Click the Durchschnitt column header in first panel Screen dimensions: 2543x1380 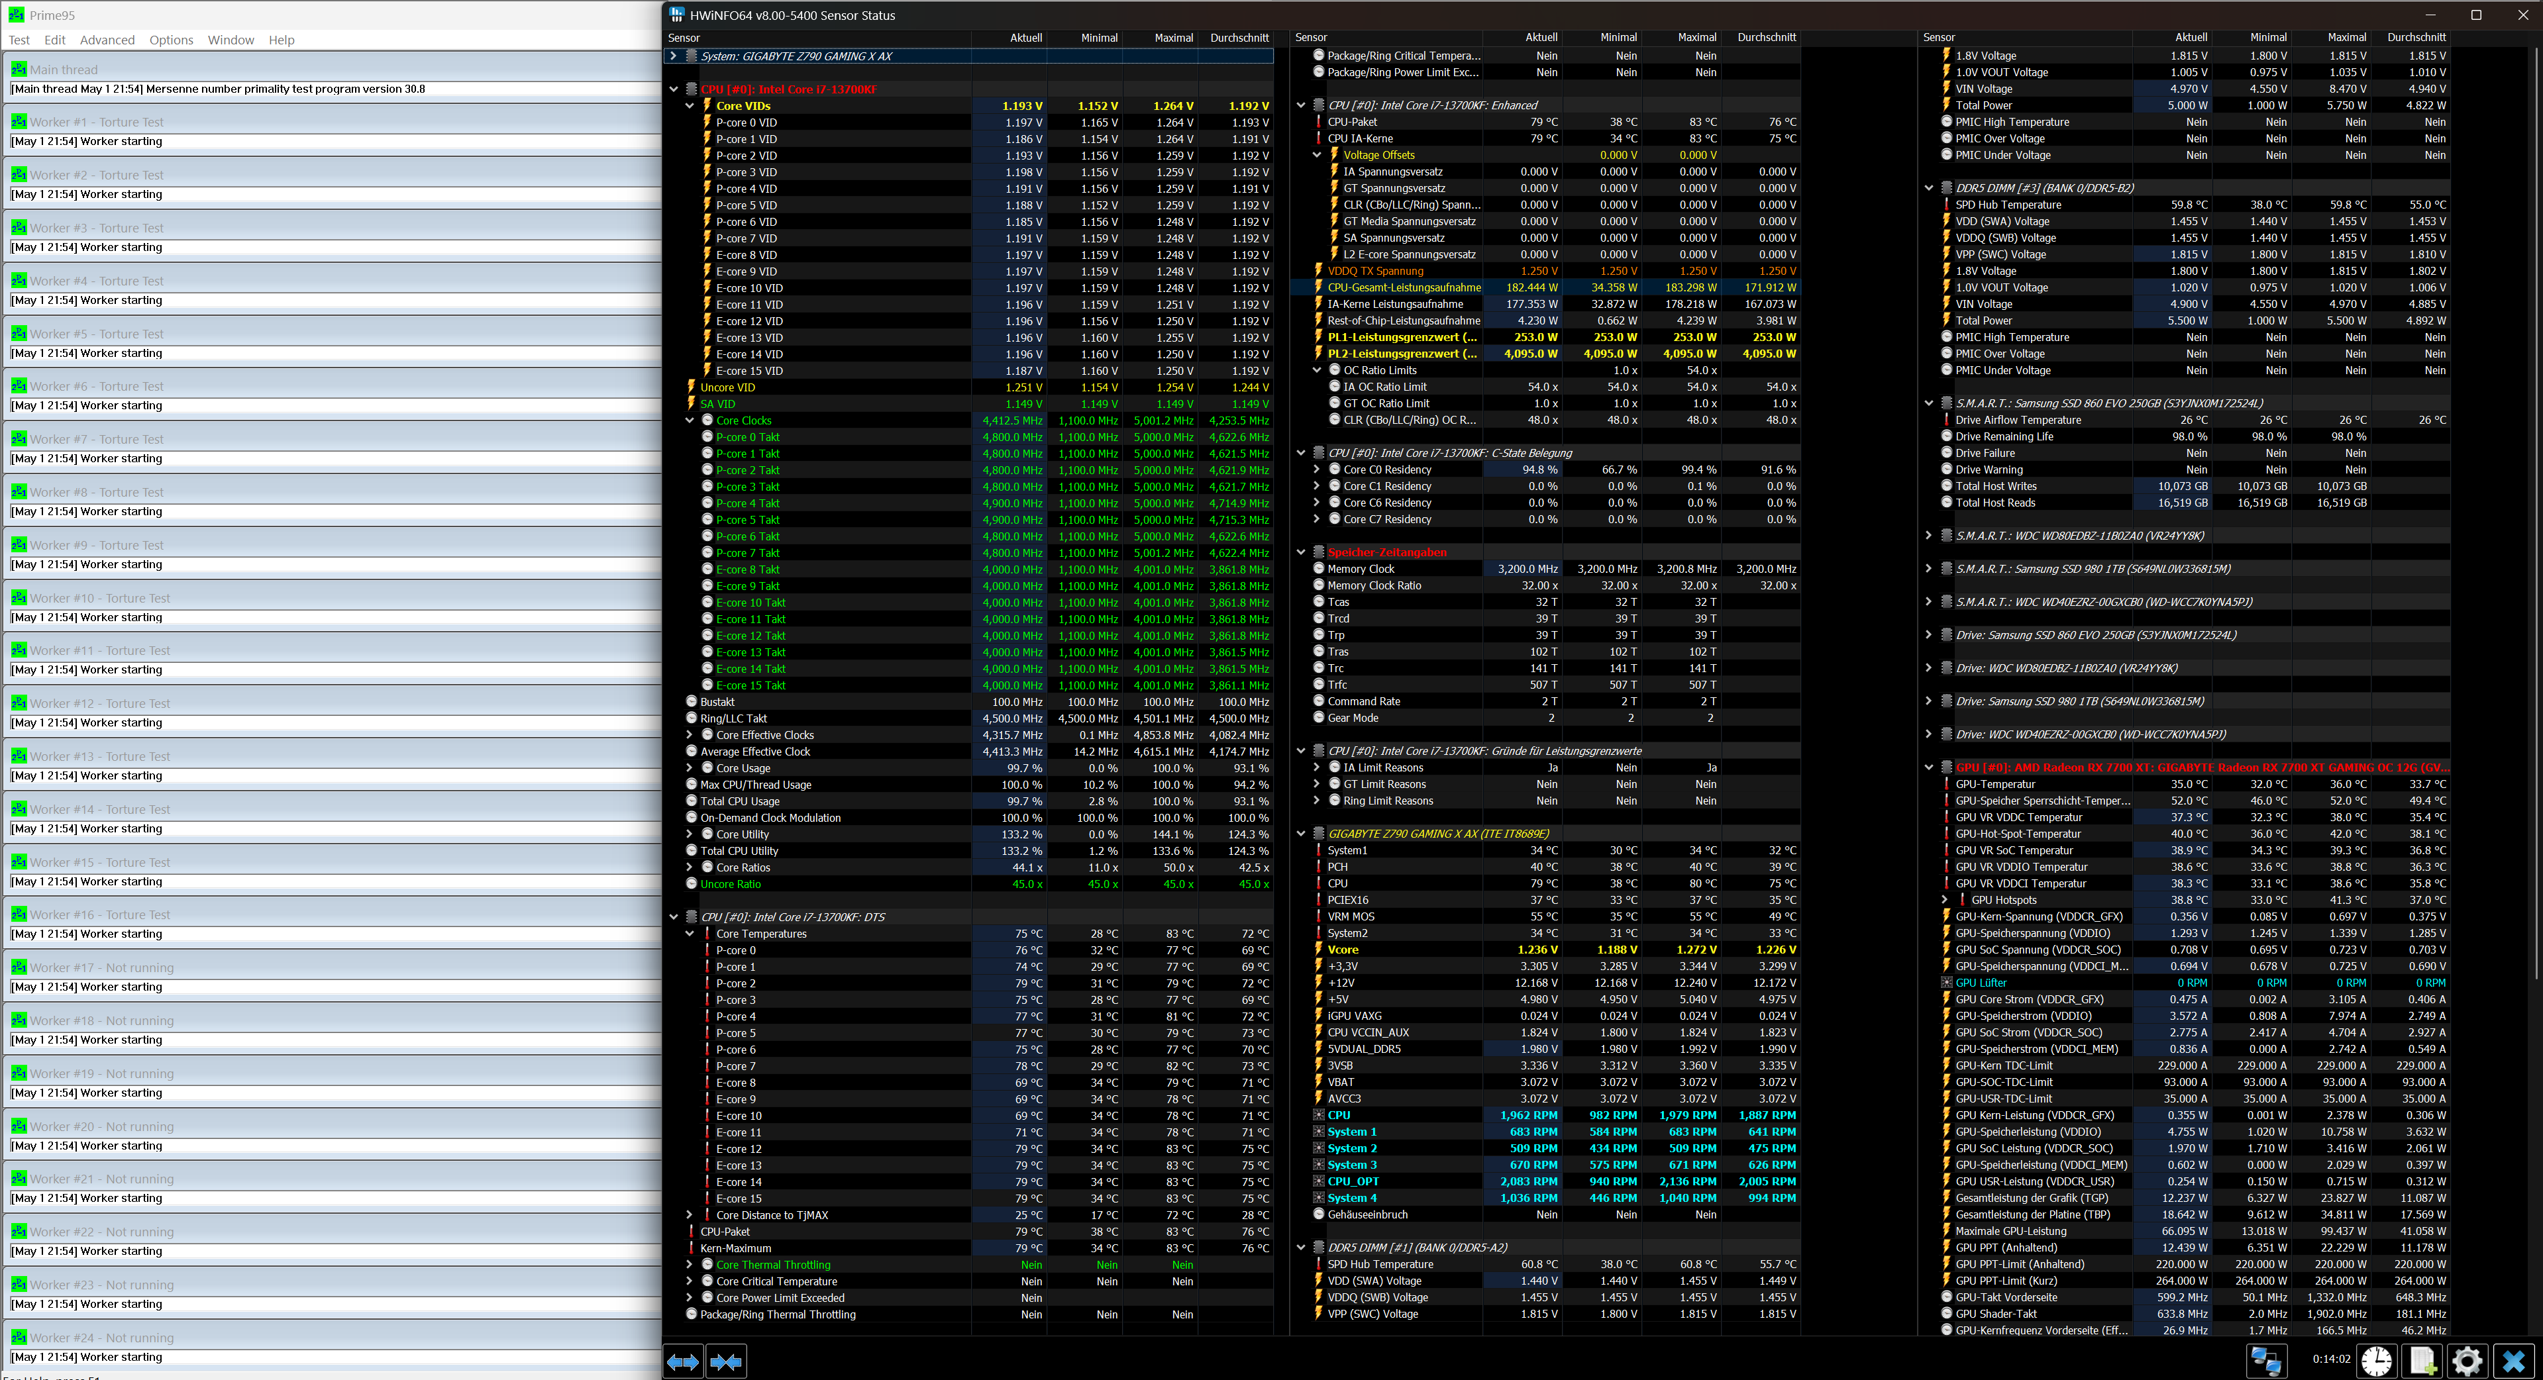(1238, 38)
